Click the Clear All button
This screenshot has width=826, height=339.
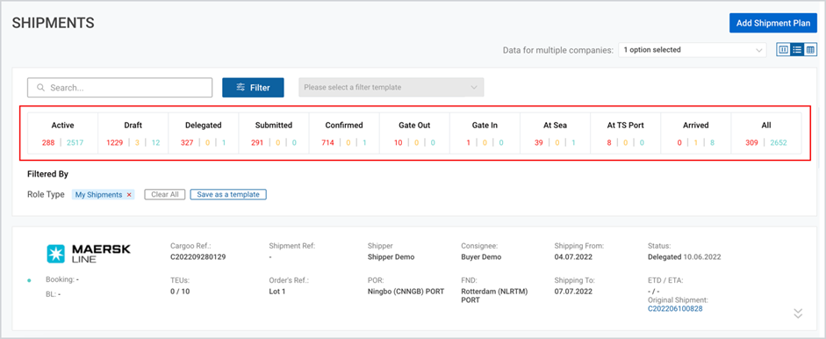165,195
